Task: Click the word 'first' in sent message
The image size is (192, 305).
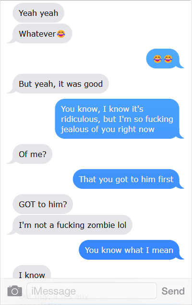Action: (166, 179)
